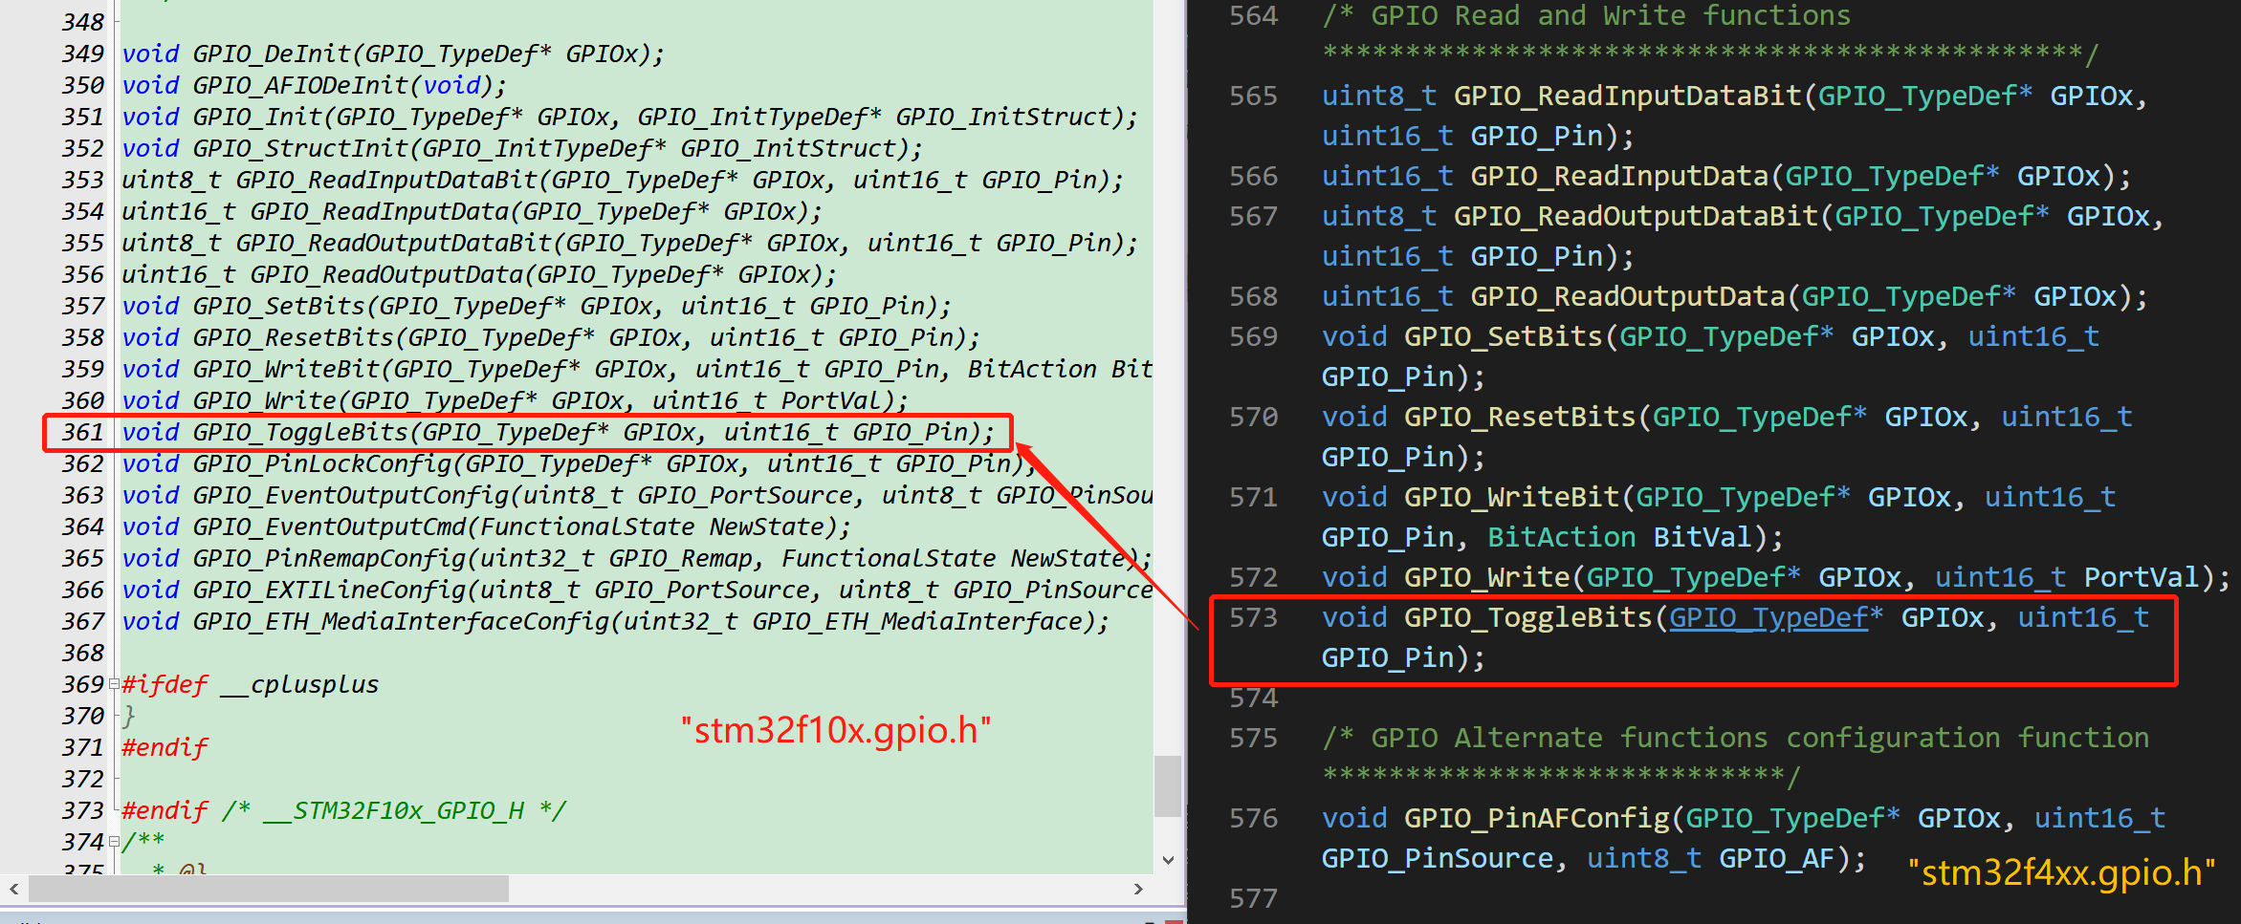
Task: Click GPIO_SetBits on right line 569
Action: pyautogui.click(x=1504, y=336)
